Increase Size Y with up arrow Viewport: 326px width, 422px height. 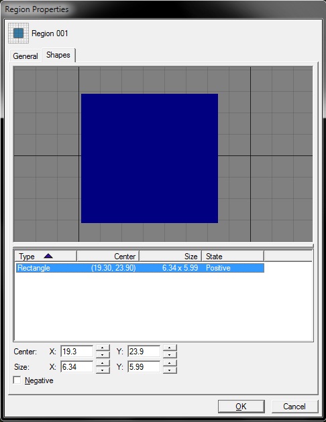point(170,363)
